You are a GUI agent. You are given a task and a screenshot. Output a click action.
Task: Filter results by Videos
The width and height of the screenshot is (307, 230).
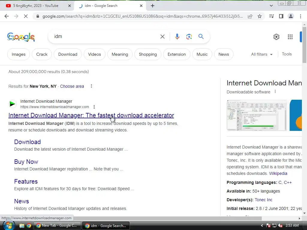click(x=94, y=55)
